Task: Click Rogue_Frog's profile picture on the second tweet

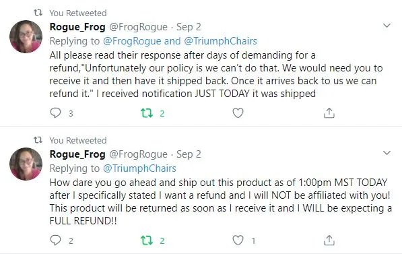Action: tap(26, 164)
